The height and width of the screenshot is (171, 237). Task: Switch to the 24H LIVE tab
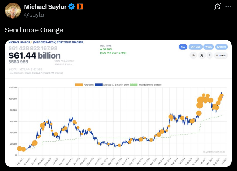(x=195, y=47)
